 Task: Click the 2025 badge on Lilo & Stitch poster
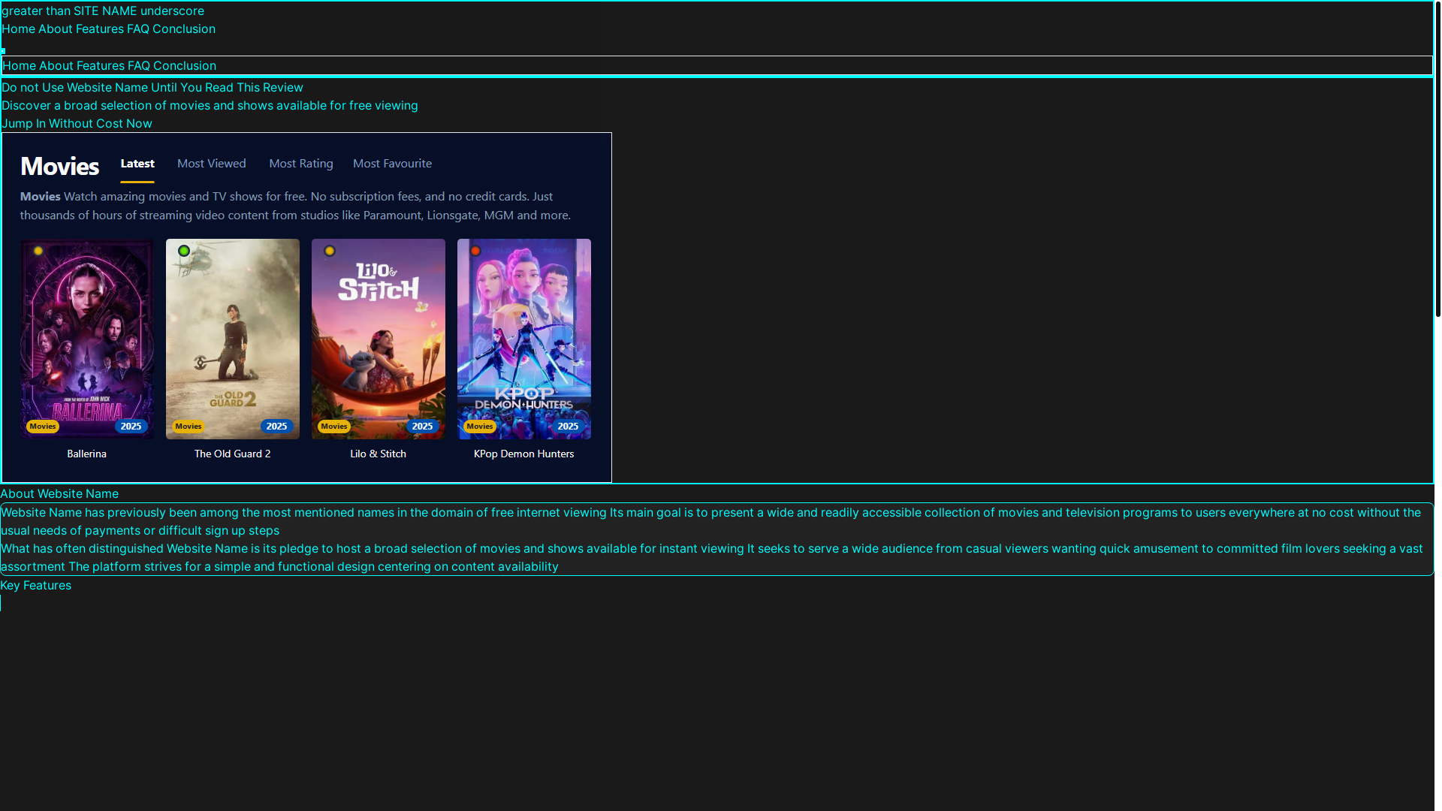click(x=423, y=427)
